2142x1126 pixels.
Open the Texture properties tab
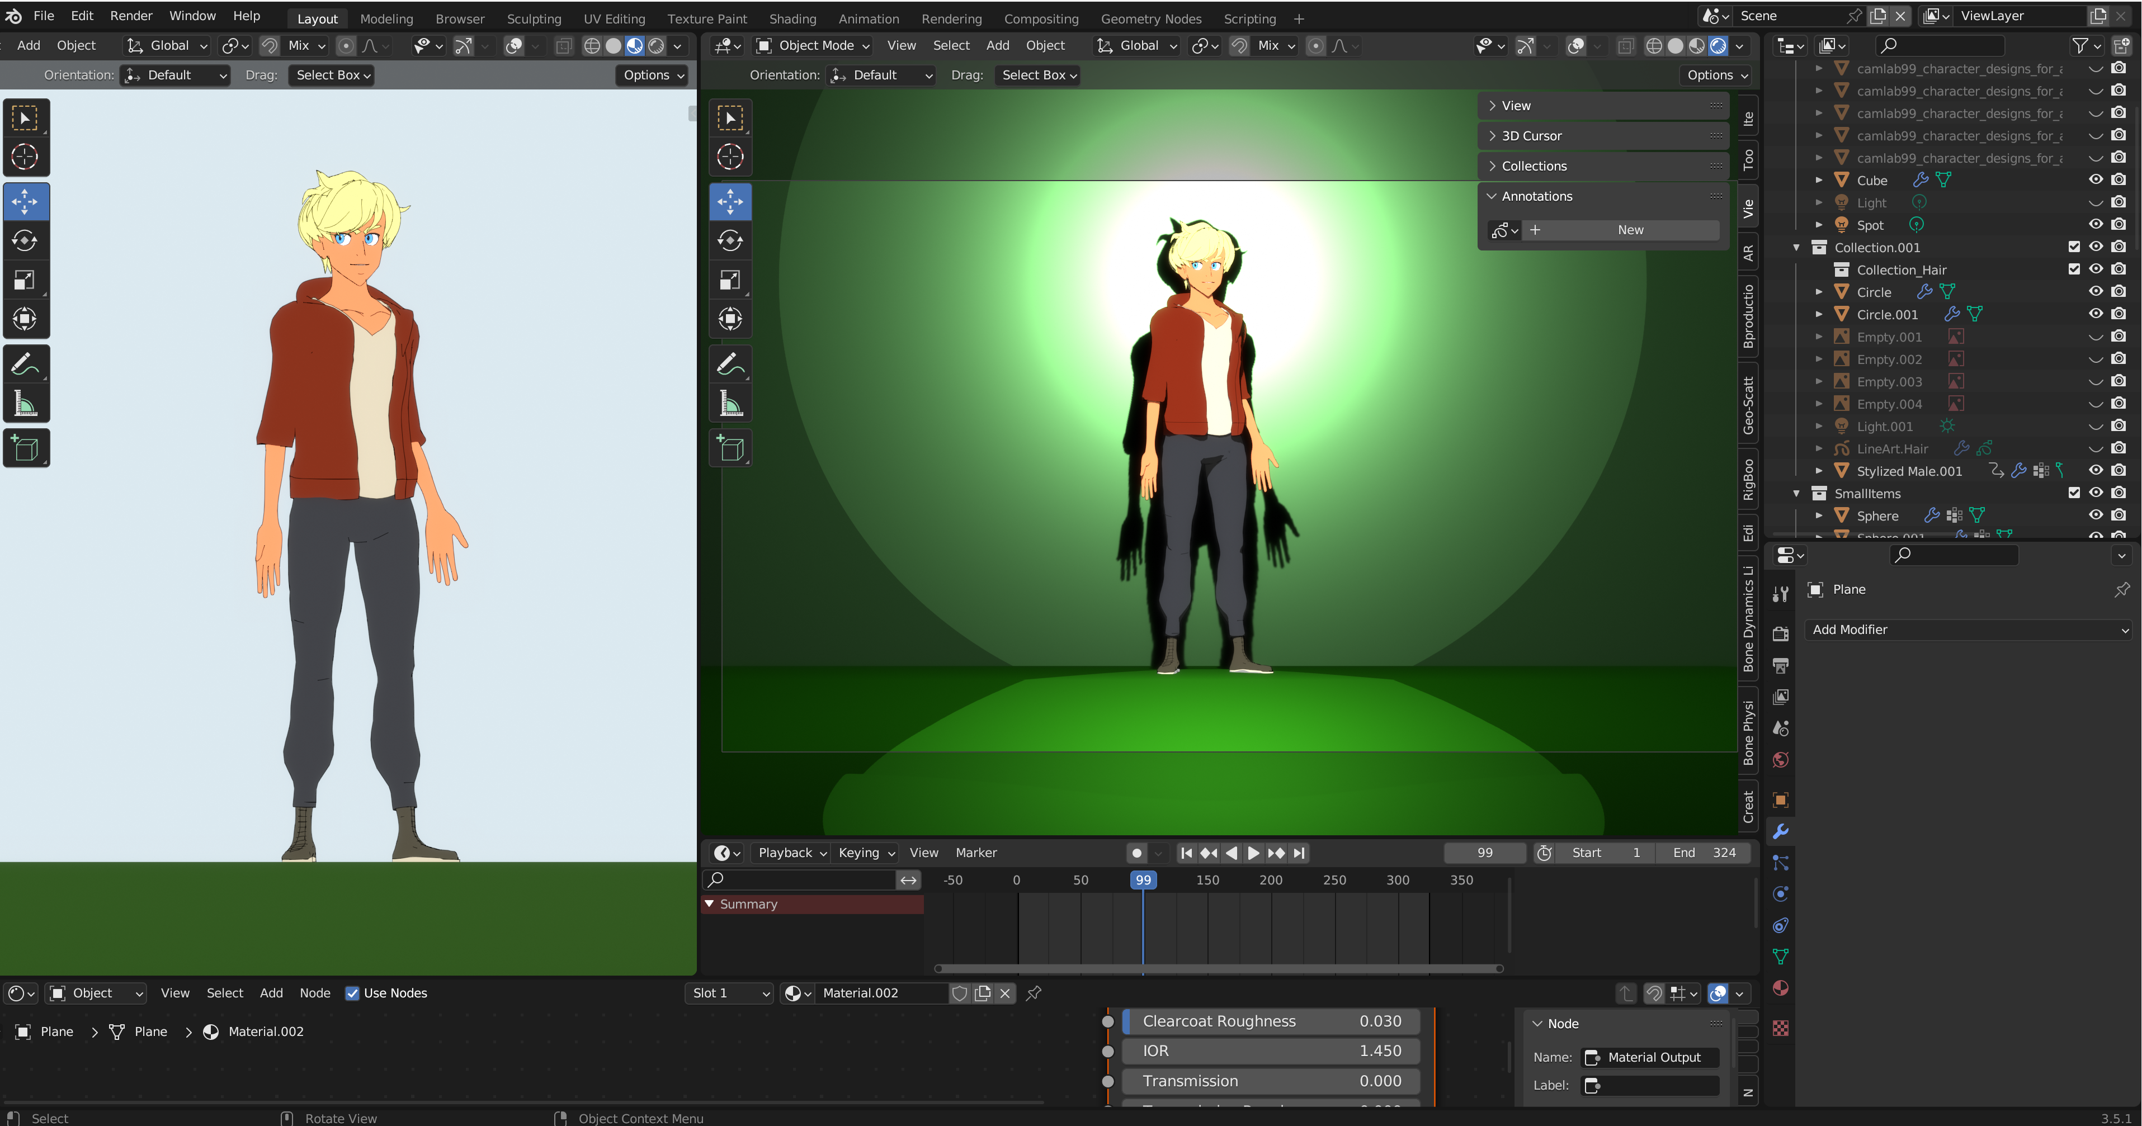[1780, 1028]
